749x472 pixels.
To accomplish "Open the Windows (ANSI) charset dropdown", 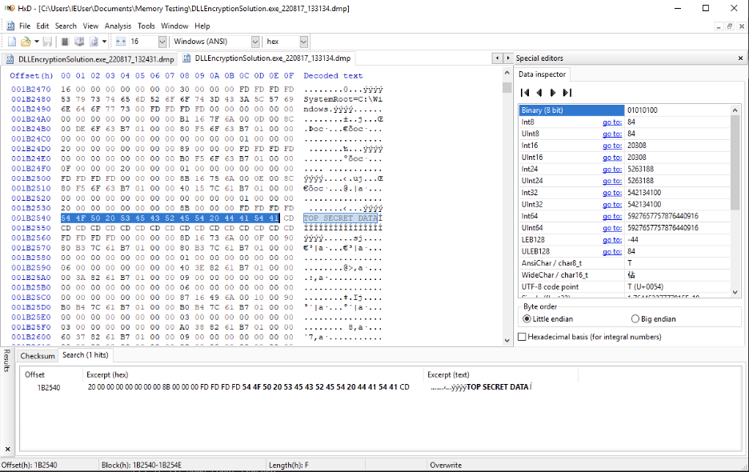I will (x=255, y=42).
